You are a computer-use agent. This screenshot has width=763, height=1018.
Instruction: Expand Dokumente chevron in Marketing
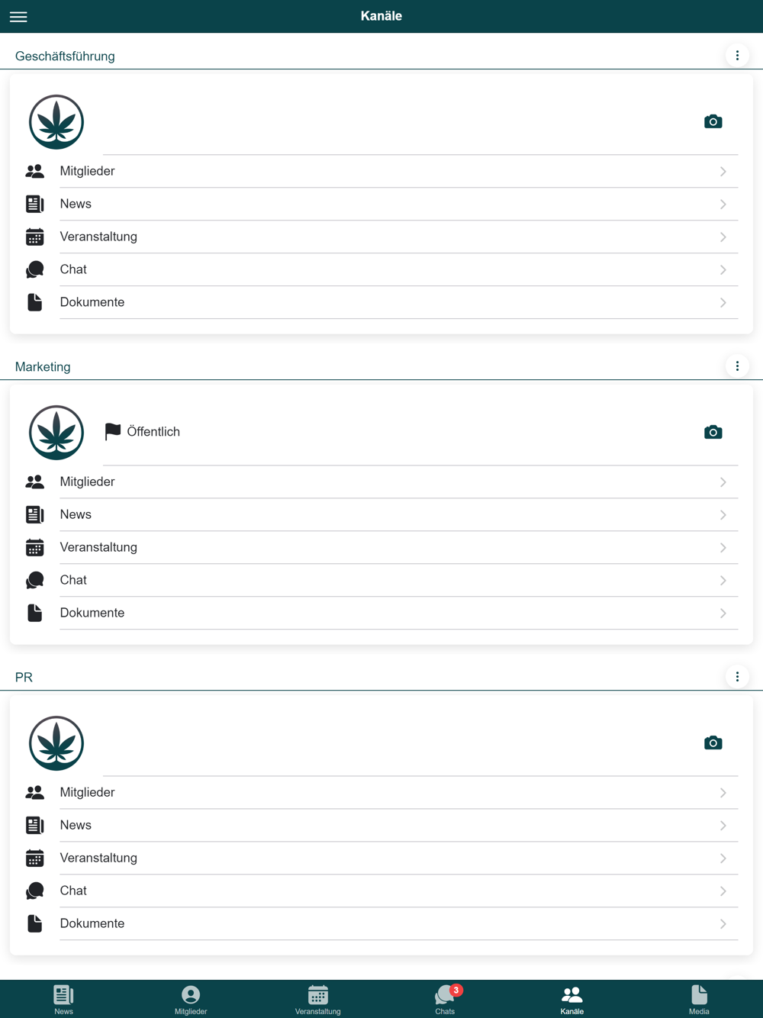tap(723, 614)
